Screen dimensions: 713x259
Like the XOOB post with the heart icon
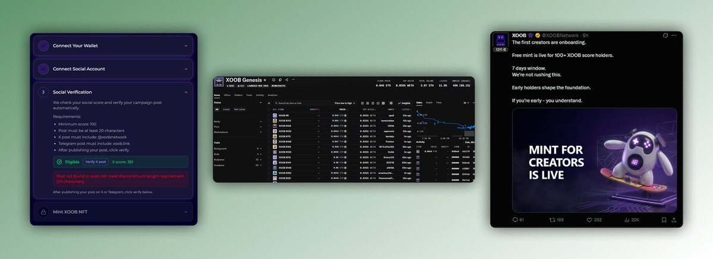(x=589, y=220)
